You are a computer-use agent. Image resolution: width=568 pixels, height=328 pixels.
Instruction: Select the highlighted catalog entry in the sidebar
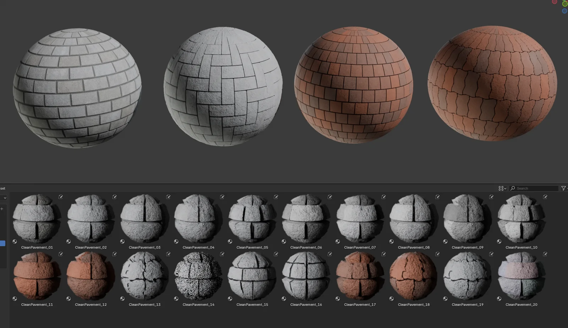point(3,243)
